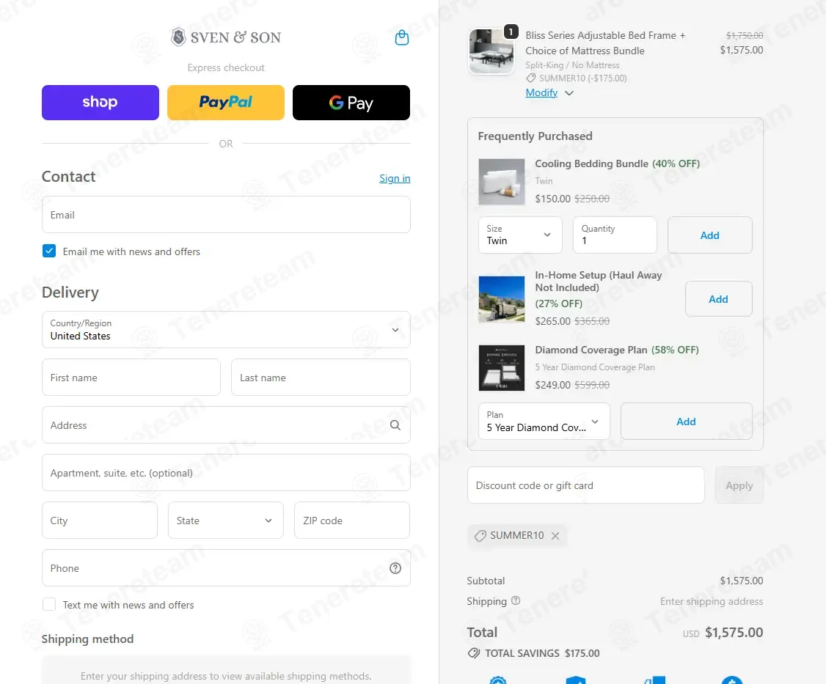
Task: Pay with Shop Pay button
Action: pyautogui.click(x=100, y=103)
